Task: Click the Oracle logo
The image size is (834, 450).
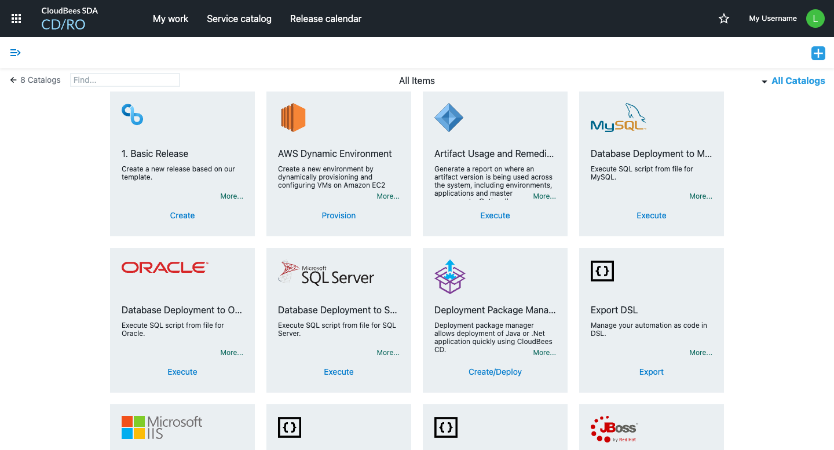Action: (x=164, y=268)
